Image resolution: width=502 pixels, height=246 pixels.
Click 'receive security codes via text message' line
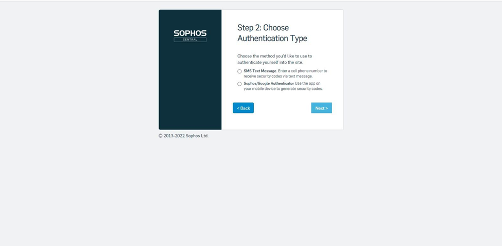click(x=278, y=77)
